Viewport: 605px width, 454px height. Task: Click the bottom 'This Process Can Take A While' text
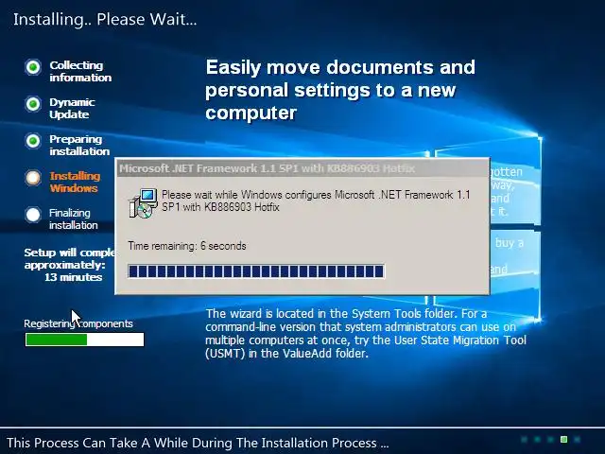tap(198, 443)
